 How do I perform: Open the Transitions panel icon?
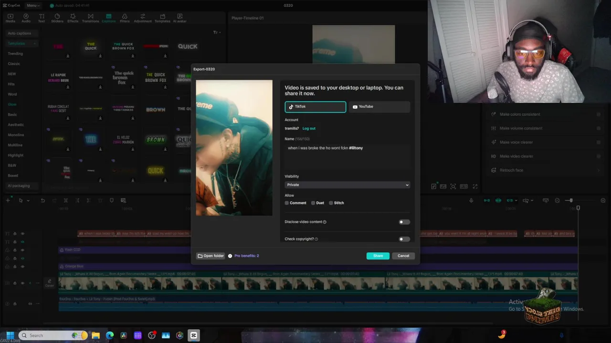point(91,18)
